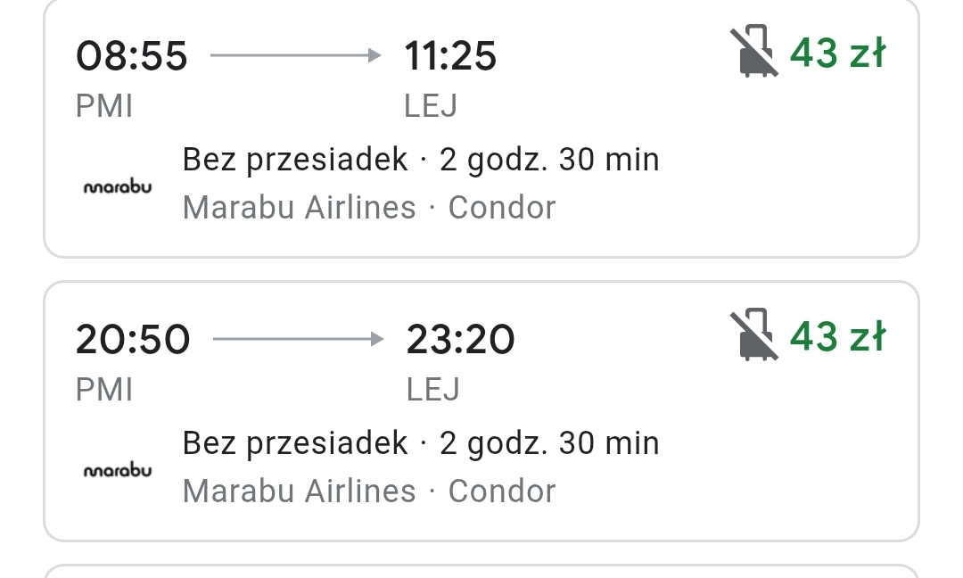963x578 pixels.
Task: Click the PMI airport code under 20:50
Action: click(103, 390)
